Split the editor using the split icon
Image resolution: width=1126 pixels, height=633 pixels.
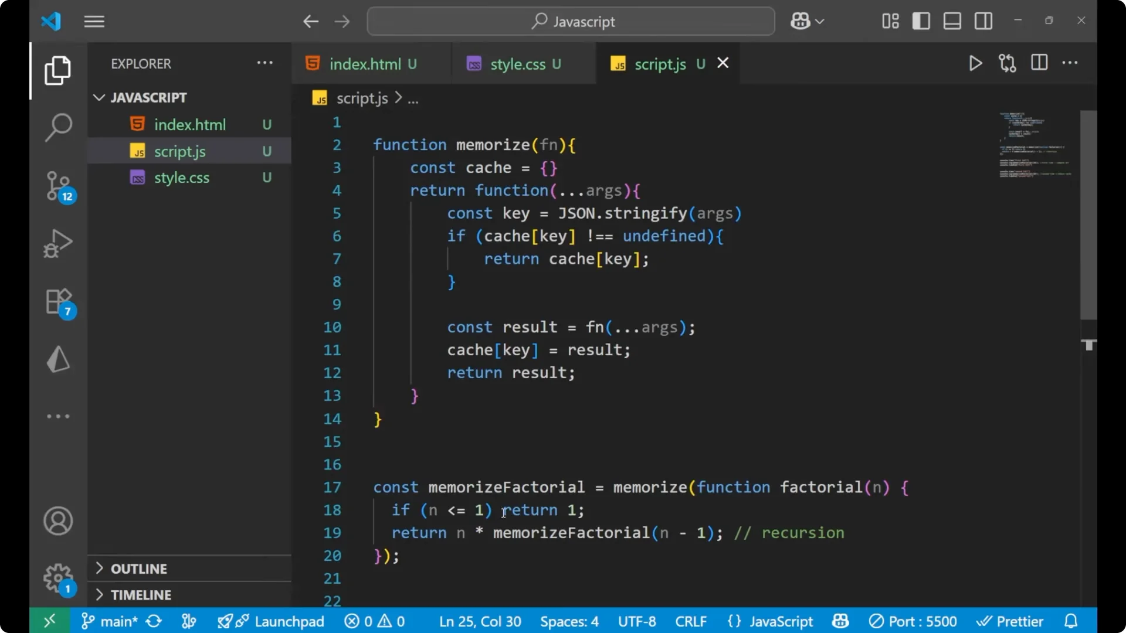[1039, 63]
